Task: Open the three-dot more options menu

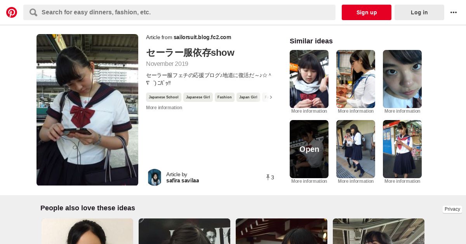Action: [x=454, y=12]
